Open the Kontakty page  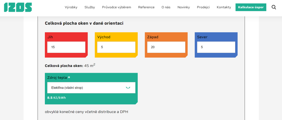pos(224,7)
